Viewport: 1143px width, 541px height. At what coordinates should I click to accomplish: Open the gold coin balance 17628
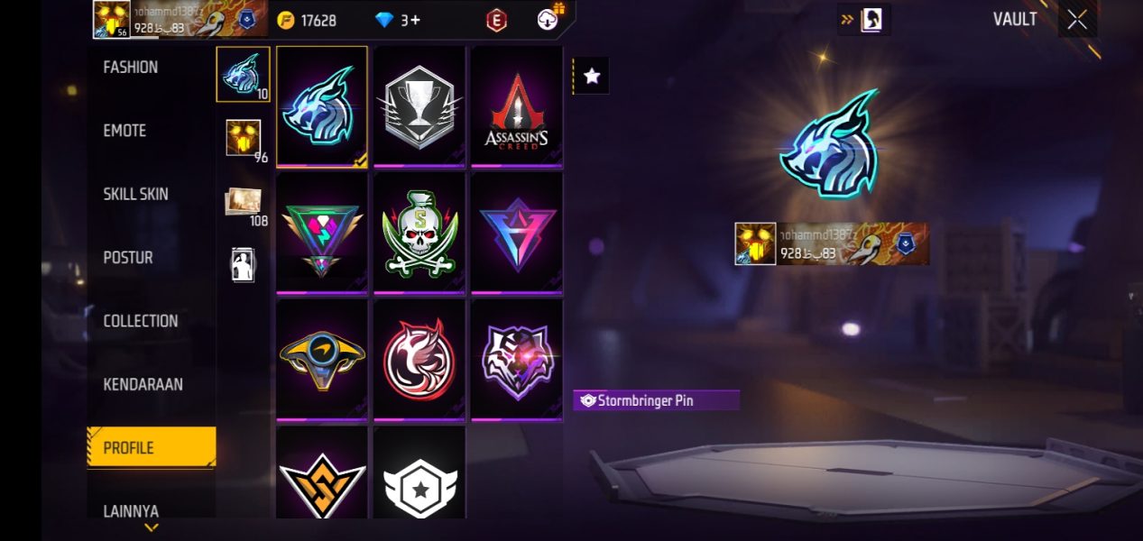click(x=306, y=20)
